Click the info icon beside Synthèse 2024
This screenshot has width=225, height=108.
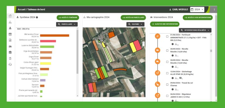click(37, 17)
